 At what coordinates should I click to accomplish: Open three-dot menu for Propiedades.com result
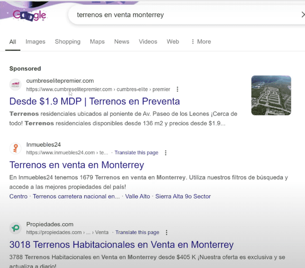coord(166,233)
